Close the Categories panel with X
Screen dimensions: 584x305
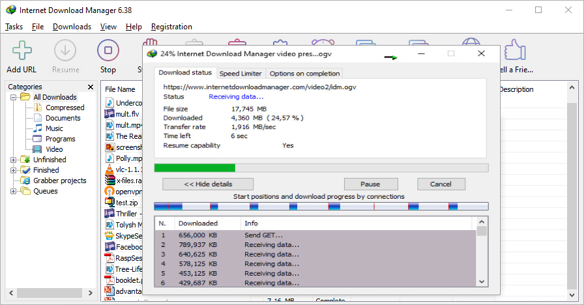91,87
